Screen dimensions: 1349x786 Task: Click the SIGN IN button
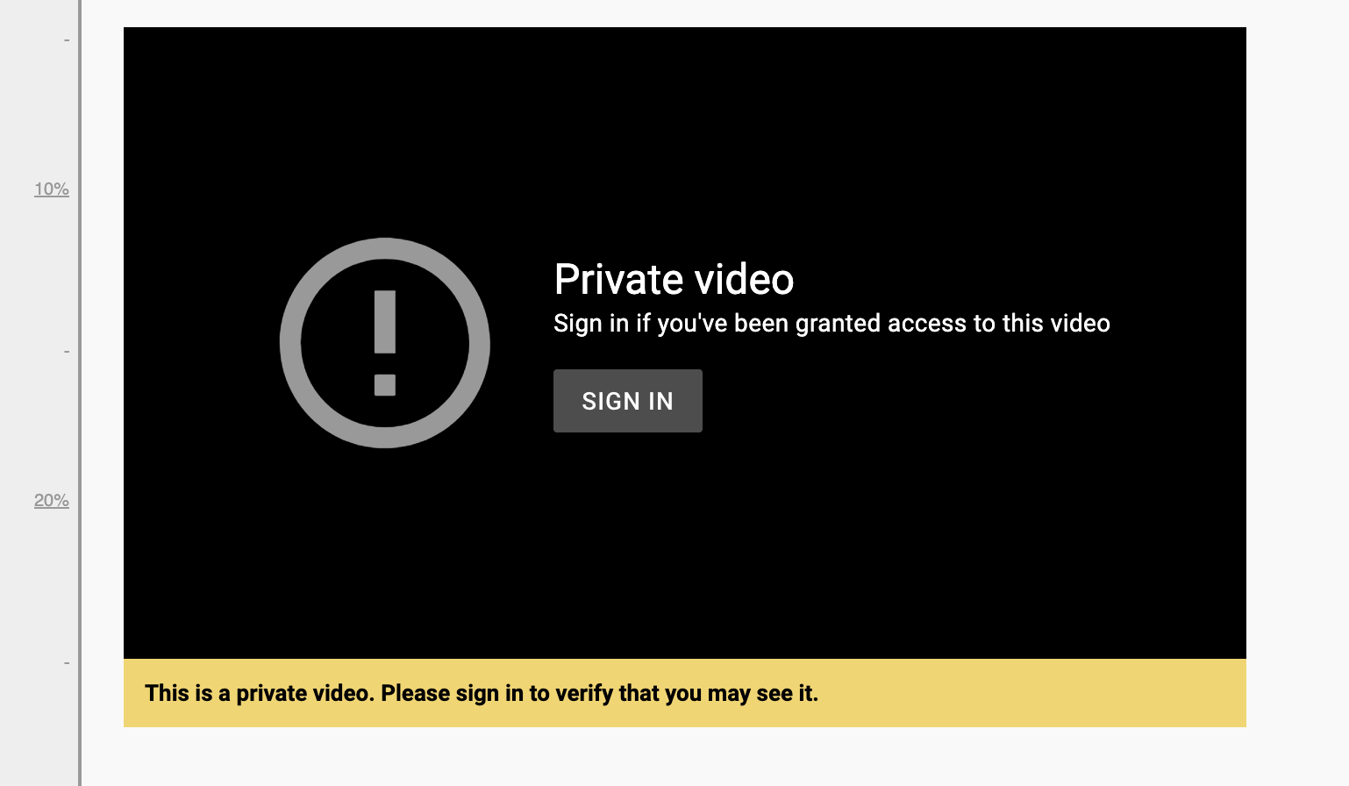point(627,401)
